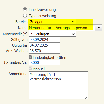
Task: Click the Kostenstelle(*) field label
Action: tap(15, 34)
